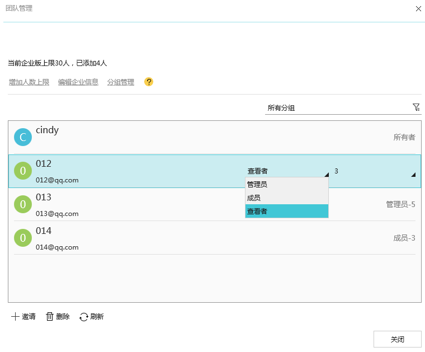Click the filter funnel icon
Screen dimensions: 425x352
click(415, 107)
